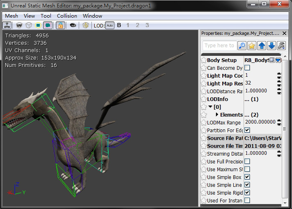This screenshot has width=292, height=209.
Task: Open the wrench options icon in Properties
Action: 281,46
